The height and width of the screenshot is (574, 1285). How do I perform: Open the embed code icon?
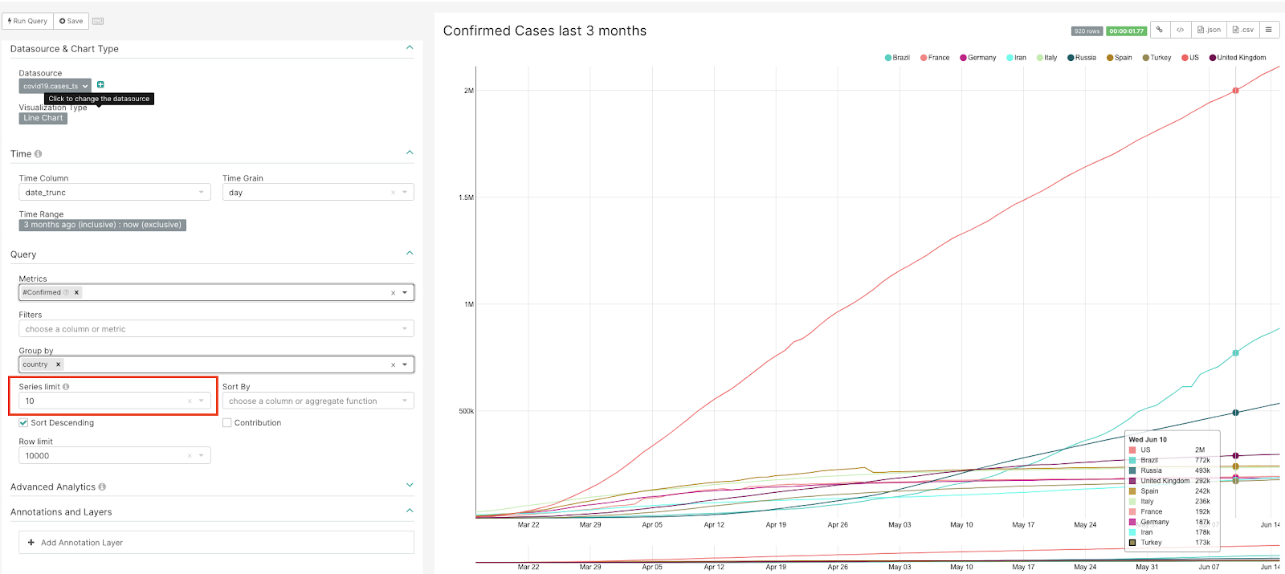(x=1180, y=30)
